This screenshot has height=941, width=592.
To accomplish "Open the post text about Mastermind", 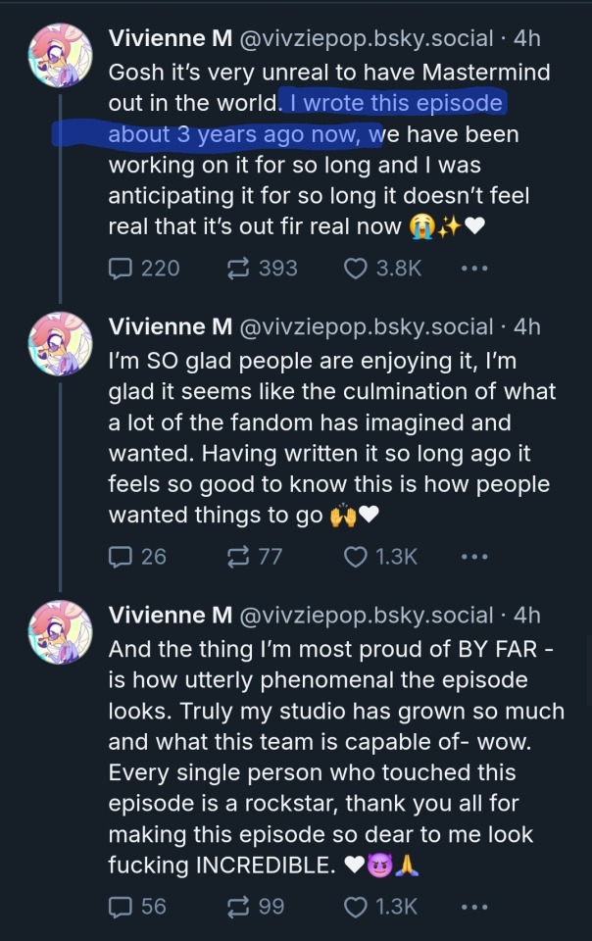I will [323, 167].
